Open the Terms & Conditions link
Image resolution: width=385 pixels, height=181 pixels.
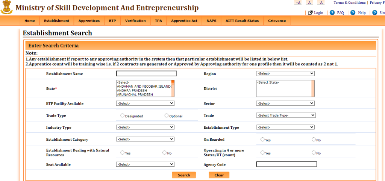(x=350, y=3)
